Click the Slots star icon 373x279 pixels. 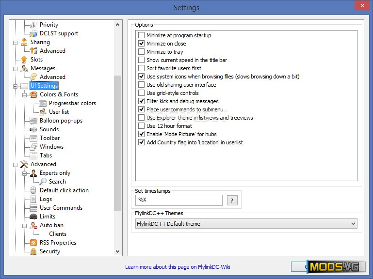pos(24,60)
